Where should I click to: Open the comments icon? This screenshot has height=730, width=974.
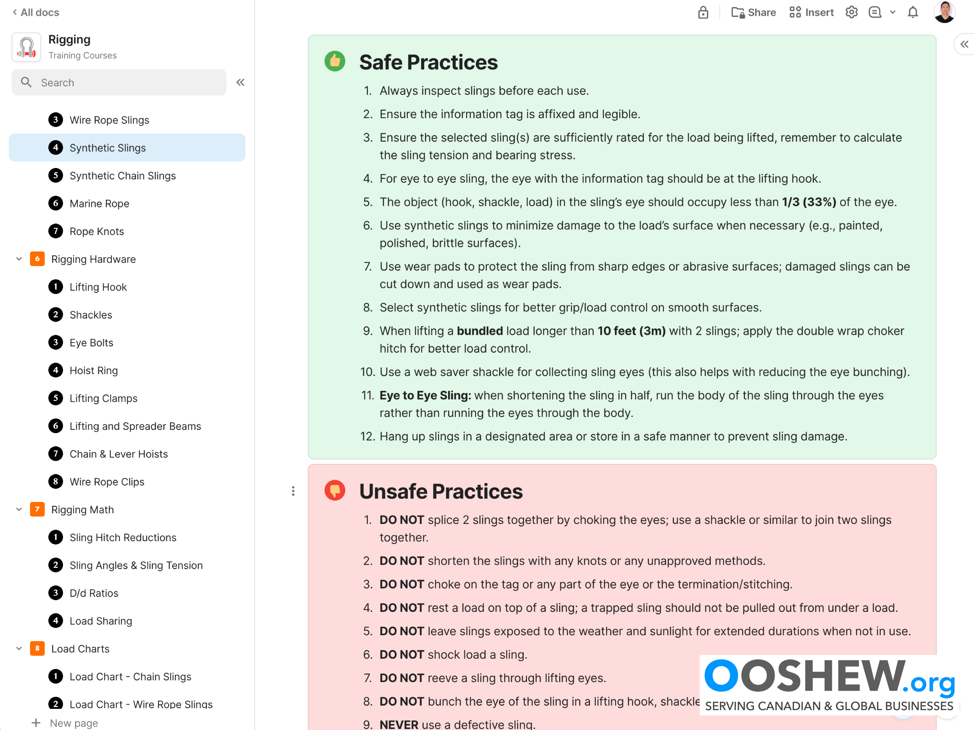click(x=874, y=12)
